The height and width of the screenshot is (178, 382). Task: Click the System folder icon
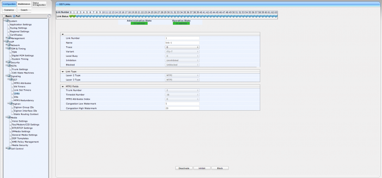[7, 21]
